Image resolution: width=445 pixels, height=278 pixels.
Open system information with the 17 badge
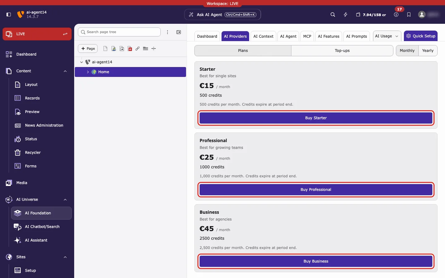pos(396,15)
